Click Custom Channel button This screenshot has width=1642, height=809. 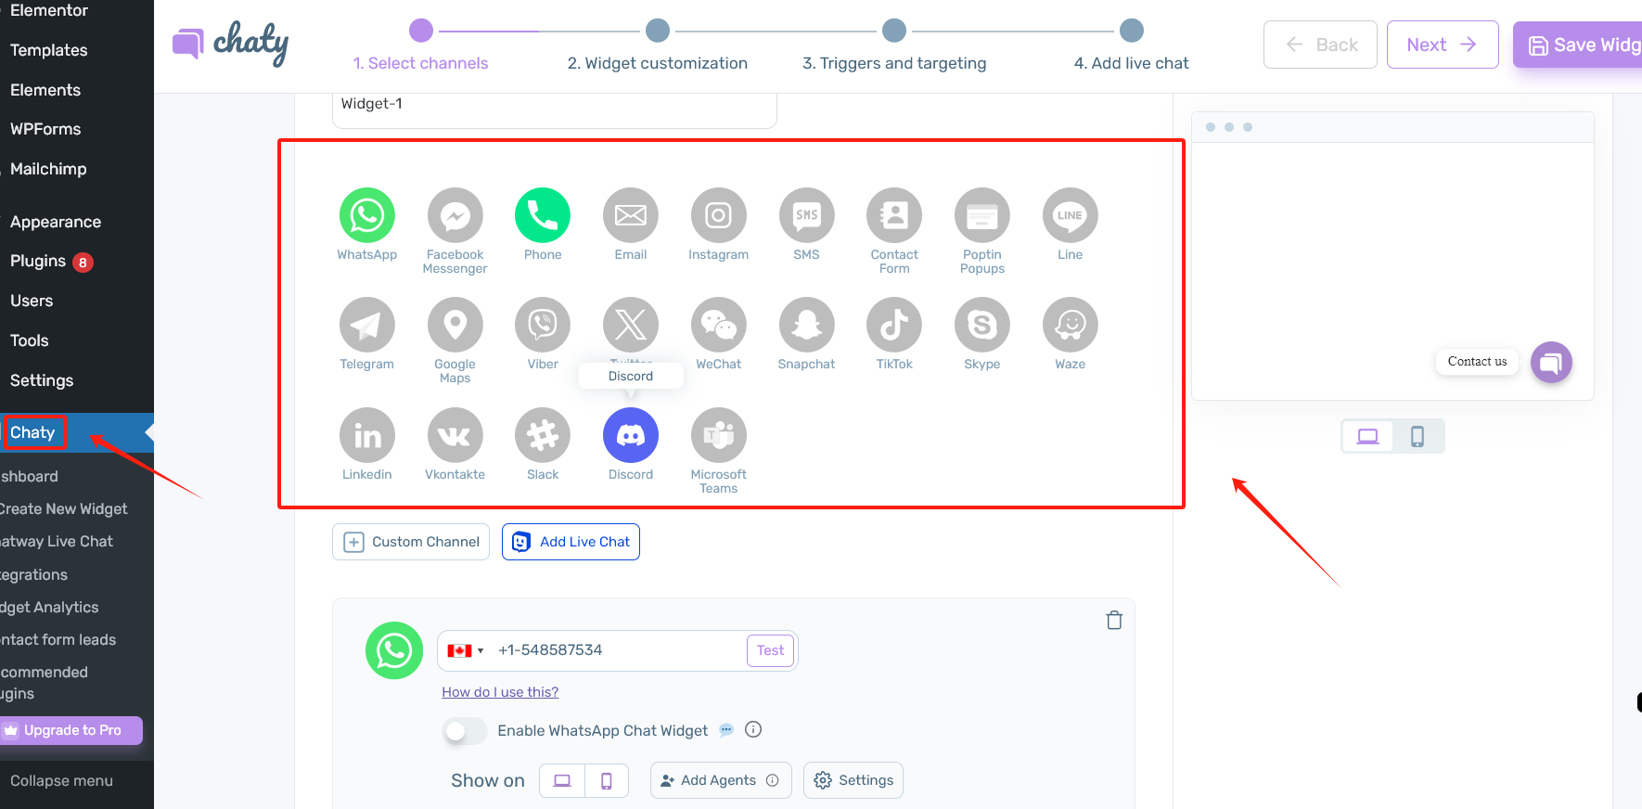point(411,542)
